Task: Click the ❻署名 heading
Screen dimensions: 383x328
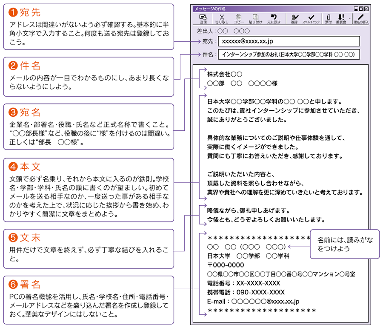Action: (x=24, y=284)
